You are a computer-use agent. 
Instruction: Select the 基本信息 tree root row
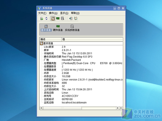pos(81,43)
